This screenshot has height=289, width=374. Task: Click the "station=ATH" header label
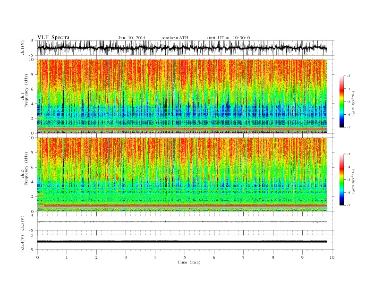[175, 38]
